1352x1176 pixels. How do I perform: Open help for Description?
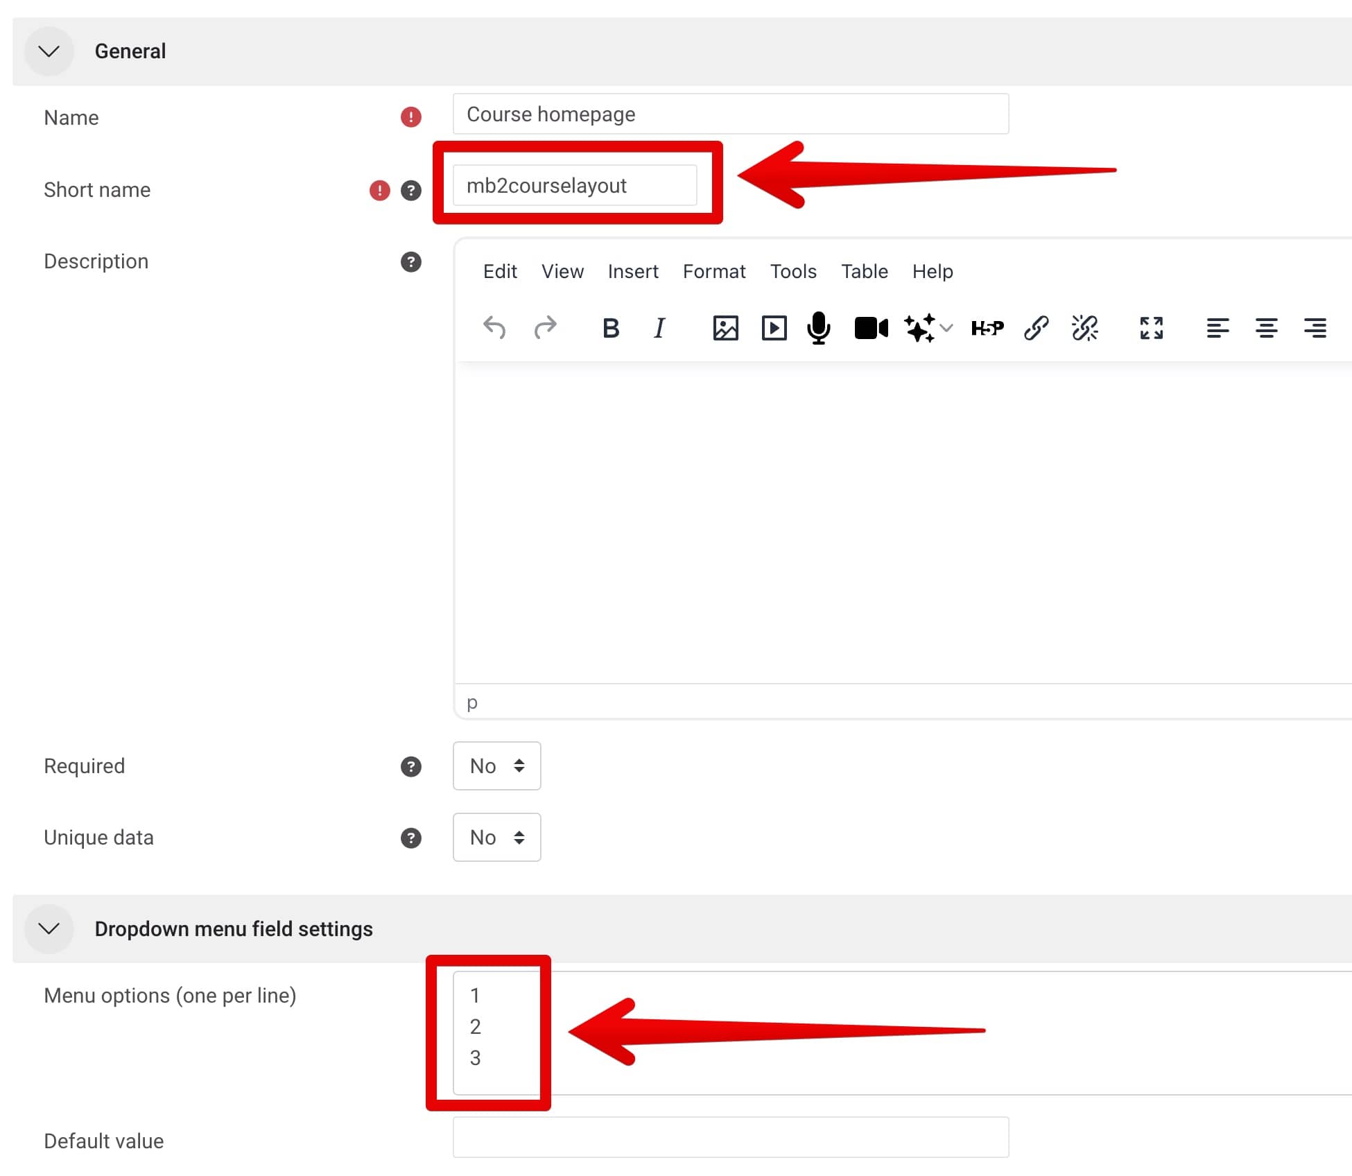[x=411, y=262]
